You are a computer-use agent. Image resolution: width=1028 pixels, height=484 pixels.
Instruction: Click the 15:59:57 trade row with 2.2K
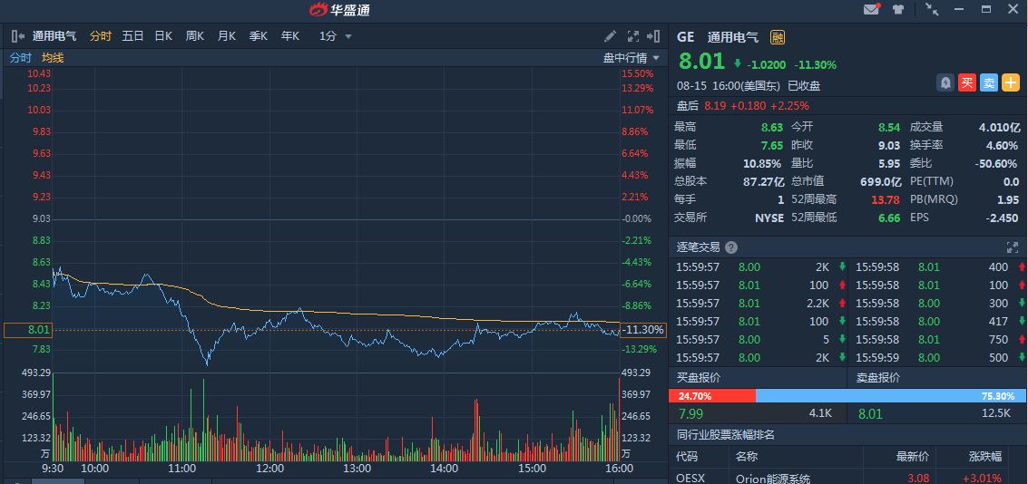[759, 304]
